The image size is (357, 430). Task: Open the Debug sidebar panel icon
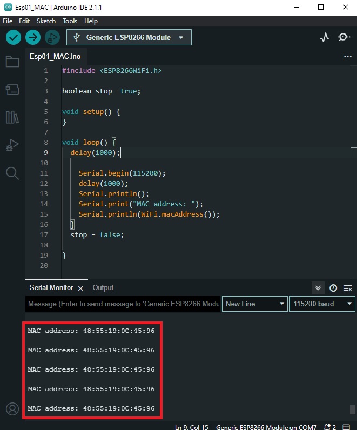pos(12,145)
